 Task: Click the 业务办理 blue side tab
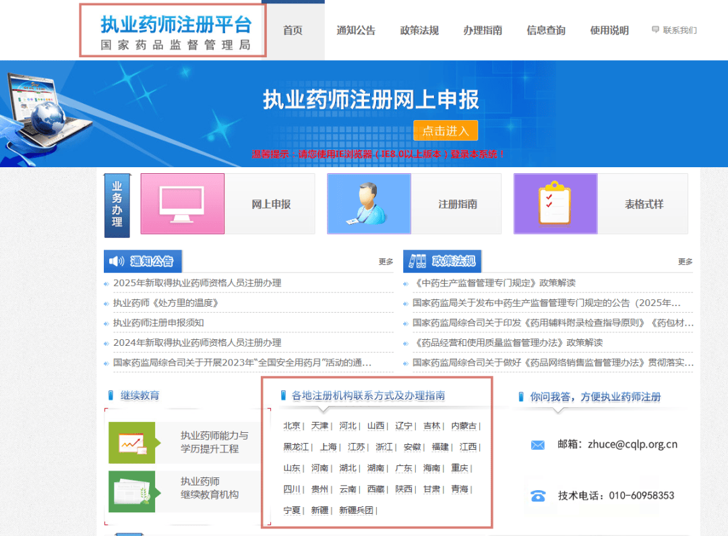pyautogui.click(x=117, y=205)
